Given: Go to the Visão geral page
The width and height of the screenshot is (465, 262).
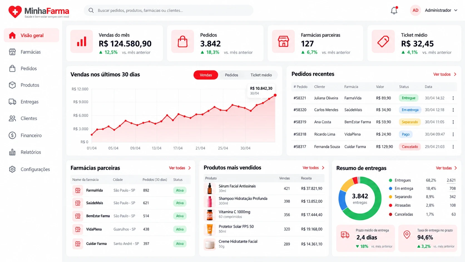Looking at the screenshot, I should tap(31, 35).
